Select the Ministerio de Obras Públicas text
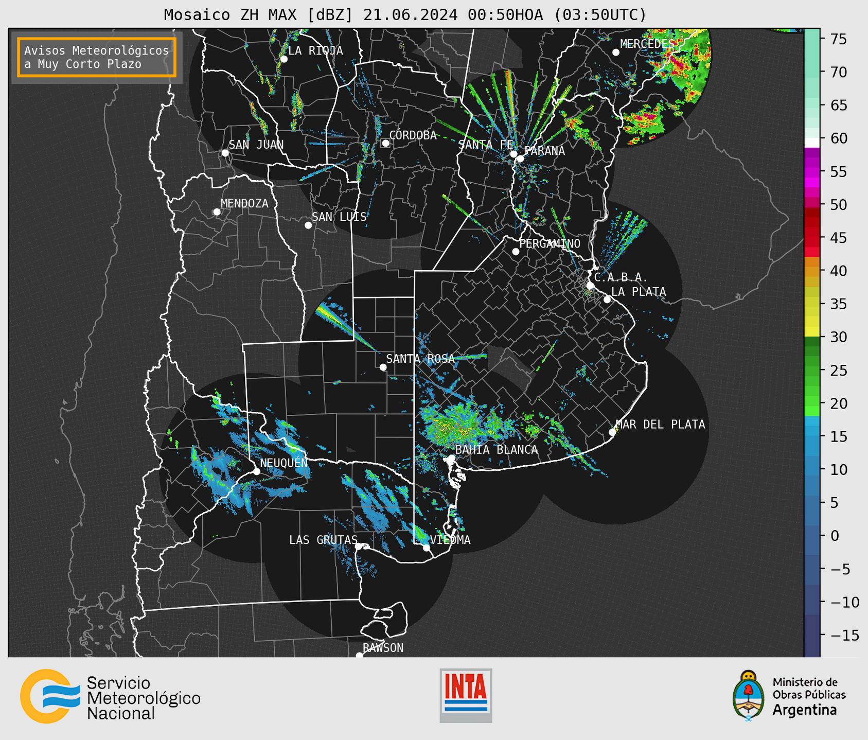This screenshot has height=740, width=868. click(809, 689)
